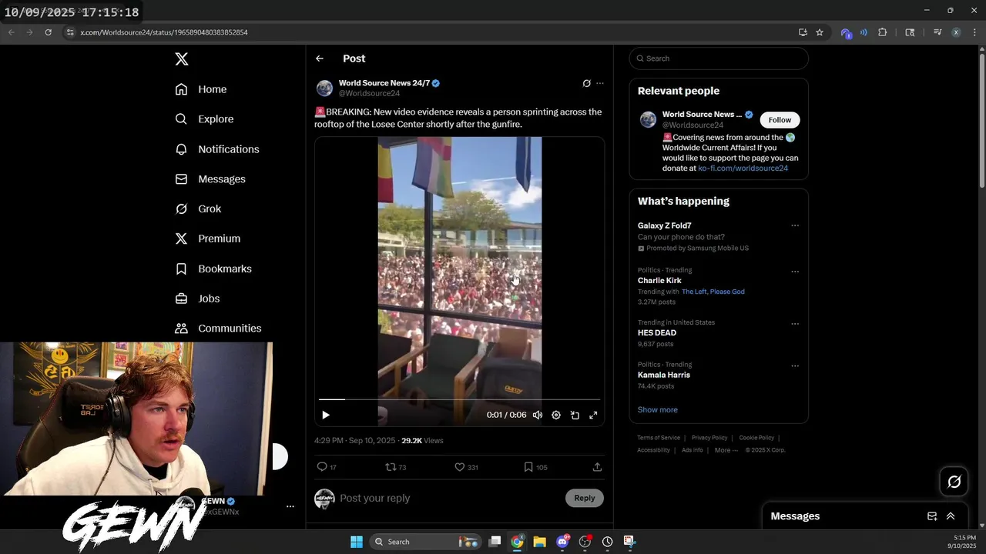Open Bookmarks in the sidebar
The image size is (986, 554).
(x=213, y=269)
